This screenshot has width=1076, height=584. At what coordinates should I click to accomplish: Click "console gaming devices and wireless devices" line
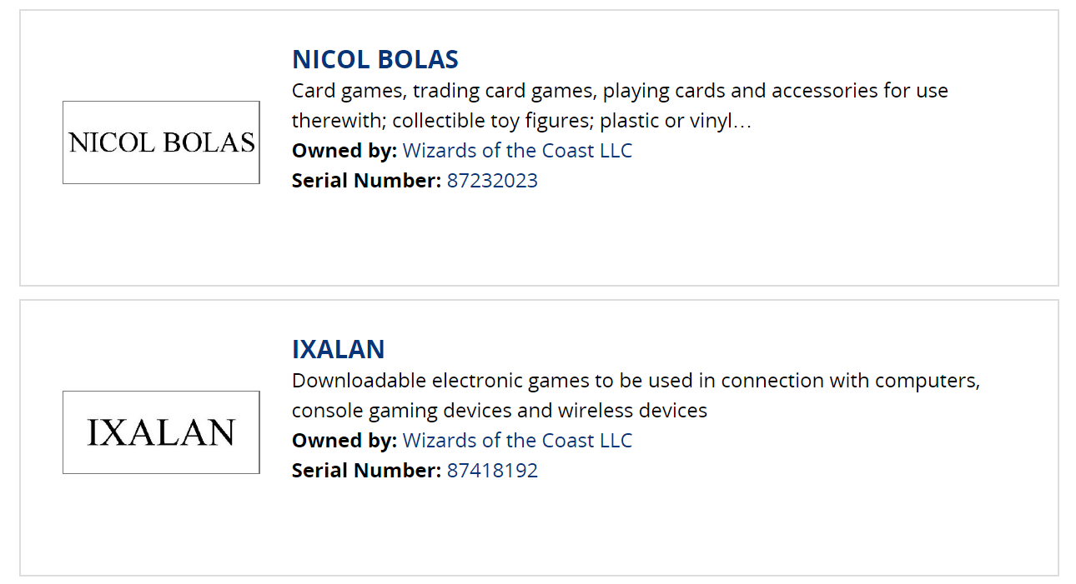pyautogui.click(x=500, y=411)
